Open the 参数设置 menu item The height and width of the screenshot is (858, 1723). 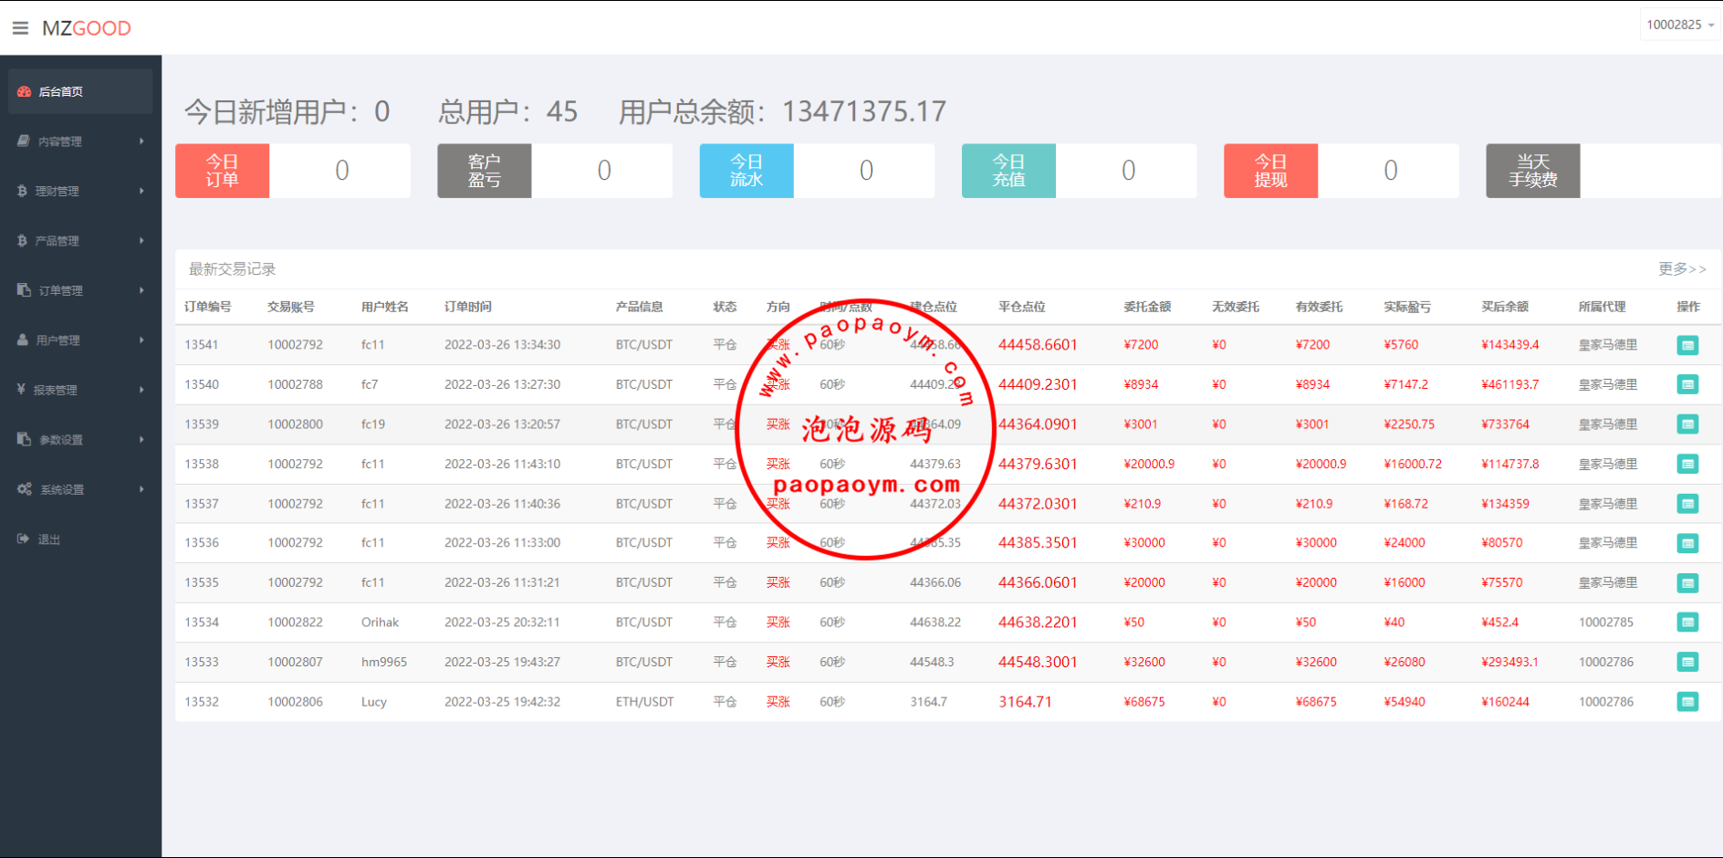(x=60, y=440)
